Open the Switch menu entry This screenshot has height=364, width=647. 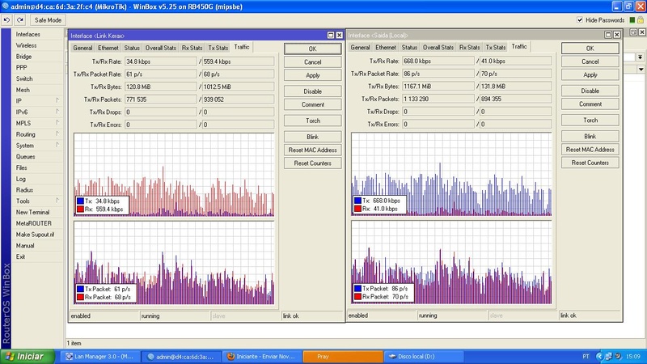coord(24,78)
